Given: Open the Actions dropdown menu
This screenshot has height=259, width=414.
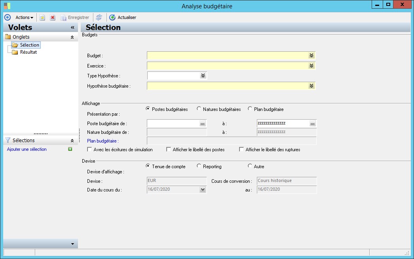Looking at the screenshot, I should tap(24, 17).
